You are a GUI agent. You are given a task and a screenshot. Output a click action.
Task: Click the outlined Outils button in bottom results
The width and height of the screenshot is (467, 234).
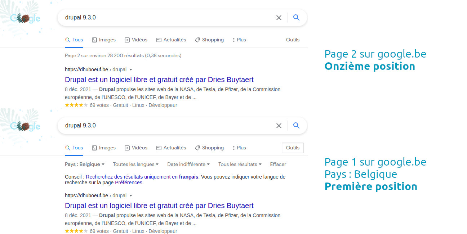click(x=293, y=148)
